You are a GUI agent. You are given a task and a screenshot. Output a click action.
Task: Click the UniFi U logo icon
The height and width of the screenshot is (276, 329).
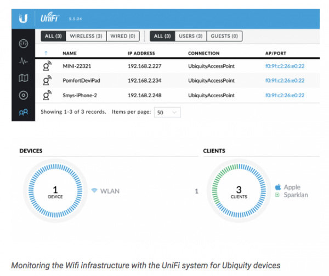pos(22,19)
